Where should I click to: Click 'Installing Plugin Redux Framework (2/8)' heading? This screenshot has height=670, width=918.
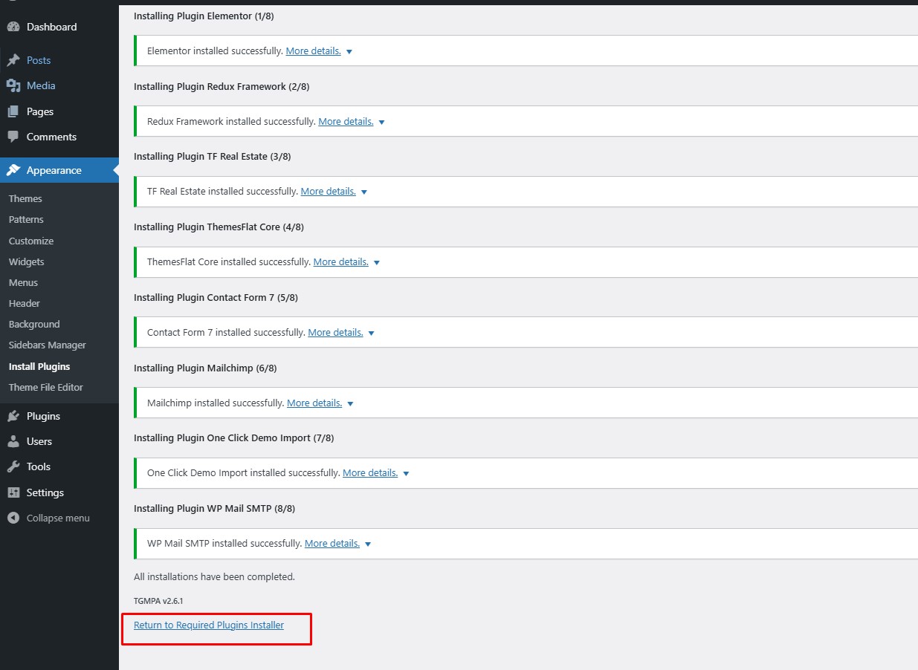(222, 86)
